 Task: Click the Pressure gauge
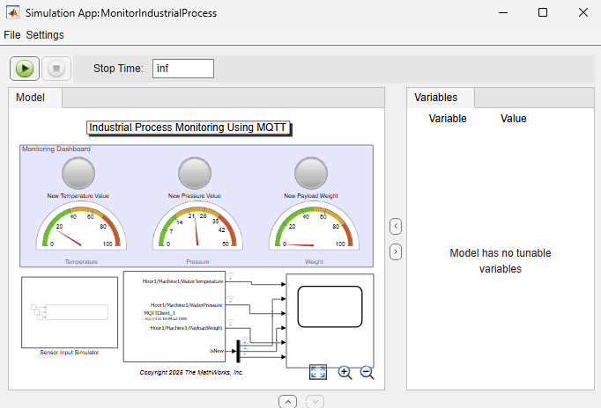pyautogui.click(x=197, y=226)
